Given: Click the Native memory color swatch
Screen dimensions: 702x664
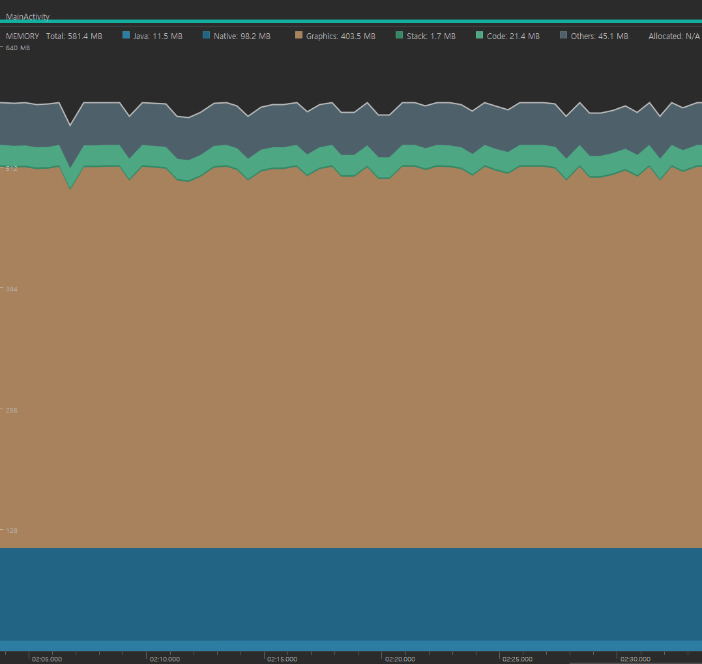Looking at the screenshot, I should coord(207,35).
